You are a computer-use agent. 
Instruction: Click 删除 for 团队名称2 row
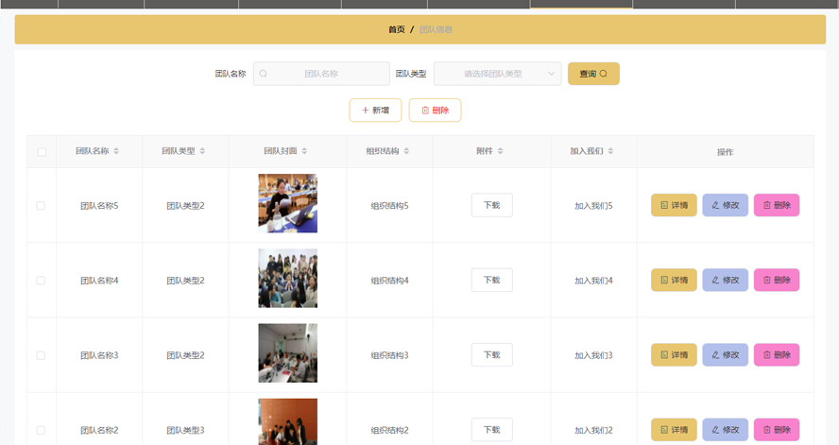(x=777, y=430)
